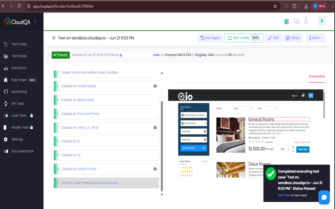Click the browser address bar URL
Screen dimensions: 335x209
click(63, 6)
